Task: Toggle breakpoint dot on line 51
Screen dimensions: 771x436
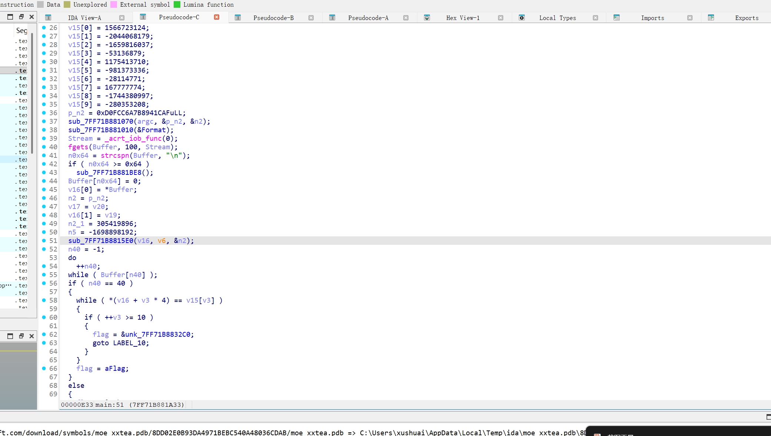Action: (44, 241)
